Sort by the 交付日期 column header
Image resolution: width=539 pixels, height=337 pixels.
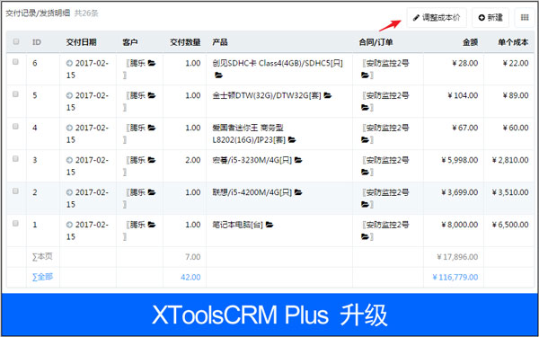point(81,42)
